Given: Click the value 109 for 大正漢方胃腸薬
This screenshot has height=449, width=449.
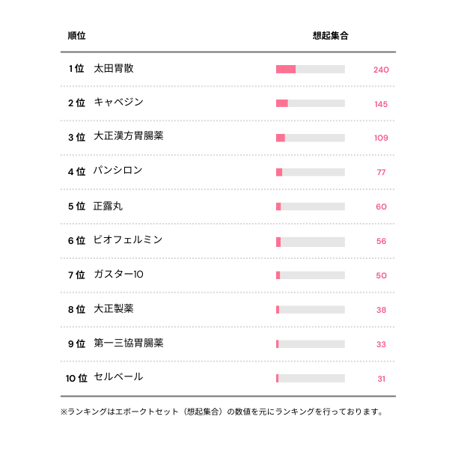Looking at the screenshot, I should coord(381,138).
